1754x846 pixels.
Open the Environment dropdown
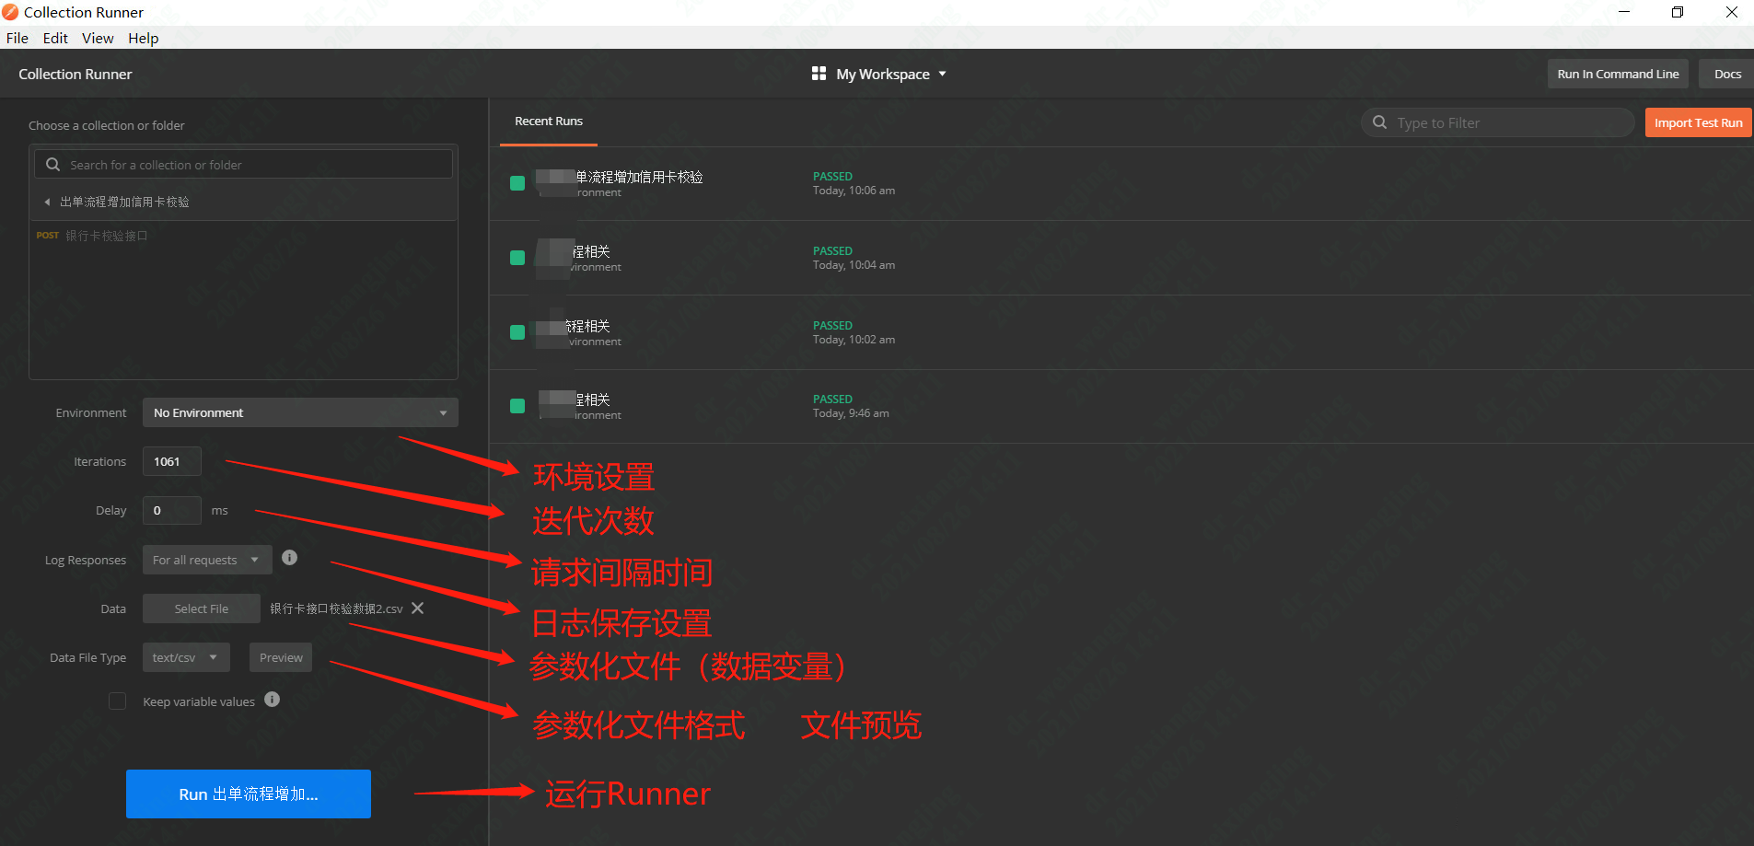tap(300, 412)
